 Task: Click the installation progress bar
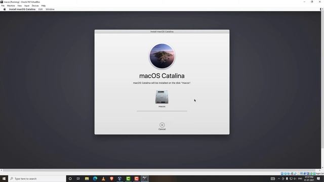point(162,111)
